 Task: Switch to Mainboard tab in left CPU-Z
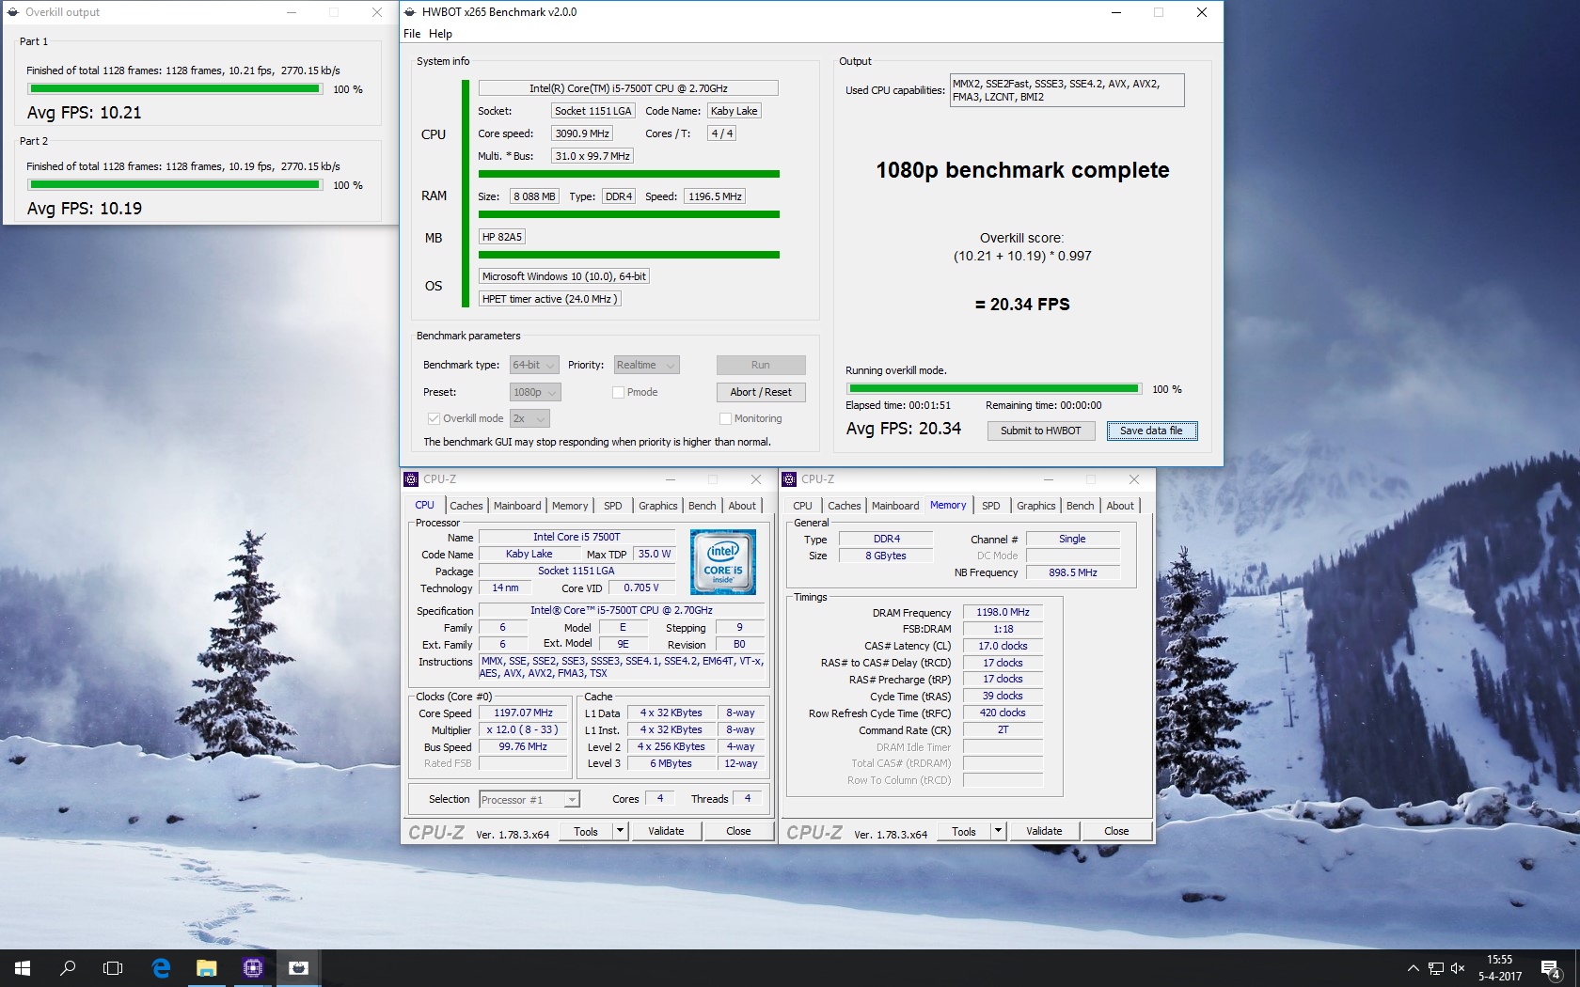(x=517, y=506)
